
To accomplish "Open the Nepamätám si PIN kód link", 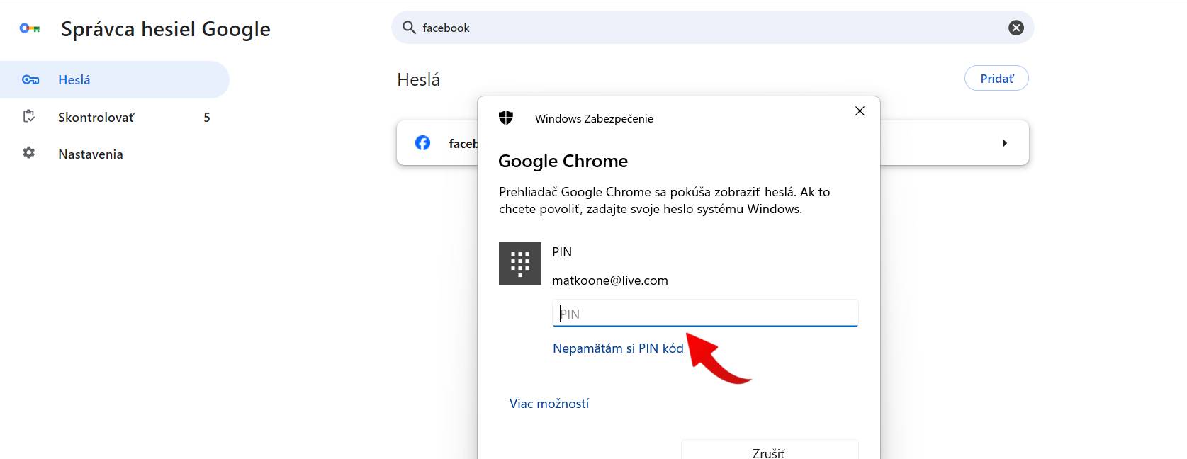I will 618,348.
